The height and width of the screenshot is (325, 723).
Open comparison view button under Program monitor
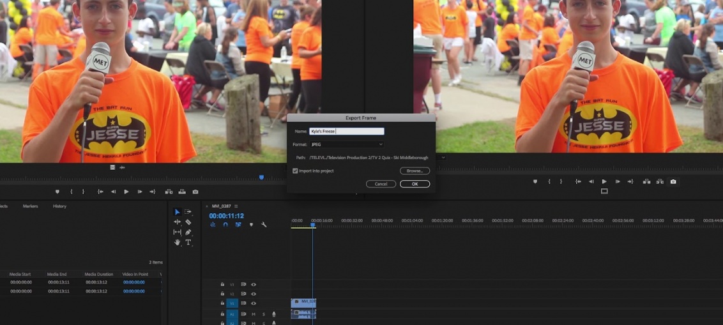click(x=604, y=192)
